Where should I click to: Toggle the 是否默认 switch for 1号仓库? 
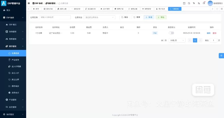tap(171, 33)
